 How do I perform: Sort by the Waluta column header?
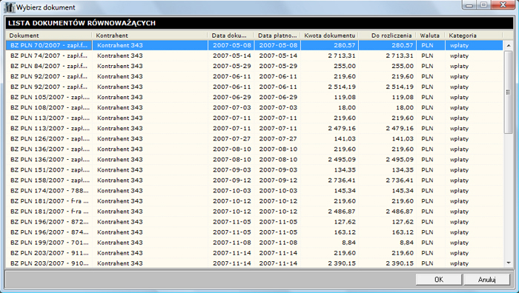430,36
